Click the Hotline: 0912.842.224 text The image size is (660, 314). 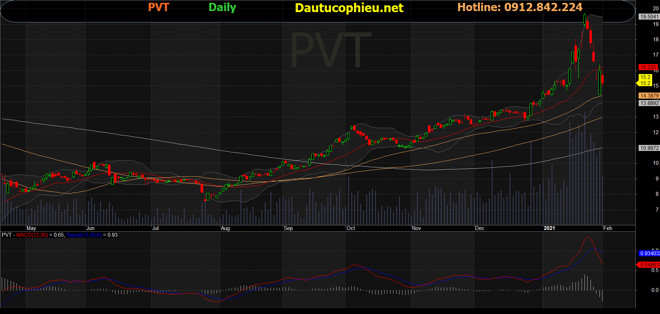click(x=520, y=7)
